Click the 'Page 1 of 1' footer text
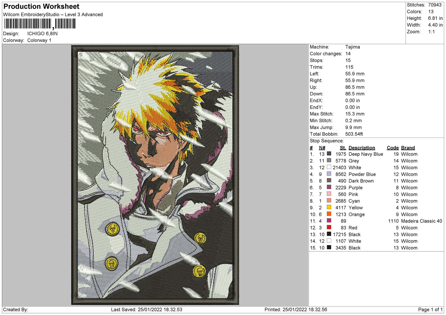Image resolution: width=446 pixels, height=315 pixels. click(x=430, y=309)
